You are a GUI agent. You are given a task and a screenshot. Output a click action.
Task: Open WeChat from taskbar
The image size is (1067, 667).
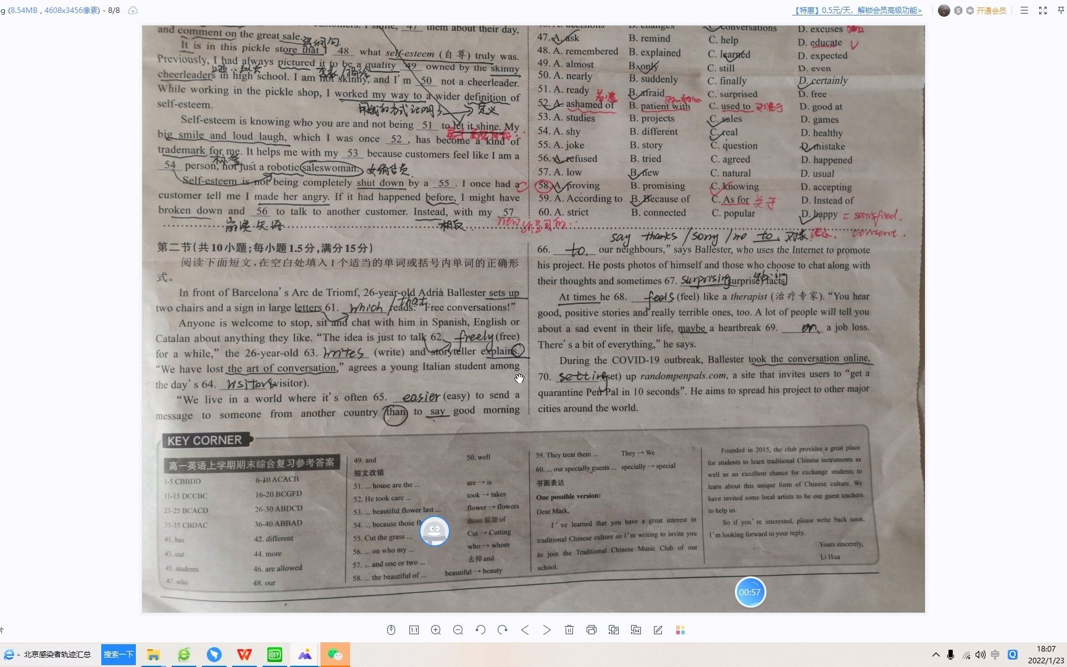tap(335, 655)
